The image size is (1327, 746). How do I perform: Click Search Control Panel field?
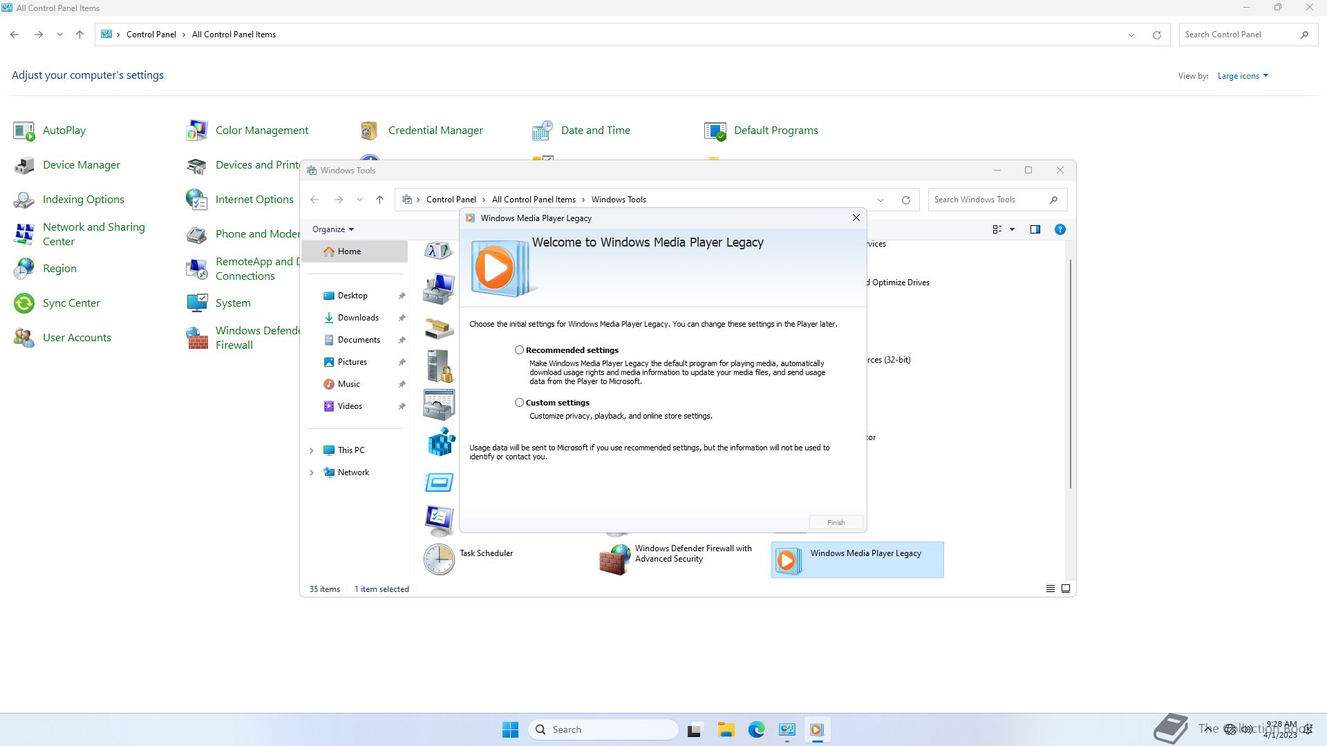(1247, 35)
